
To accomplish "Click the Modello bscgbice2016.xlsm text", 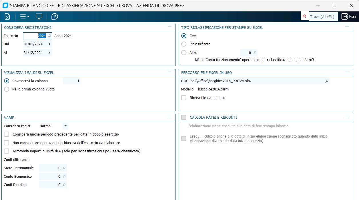I will click(205, 89).
